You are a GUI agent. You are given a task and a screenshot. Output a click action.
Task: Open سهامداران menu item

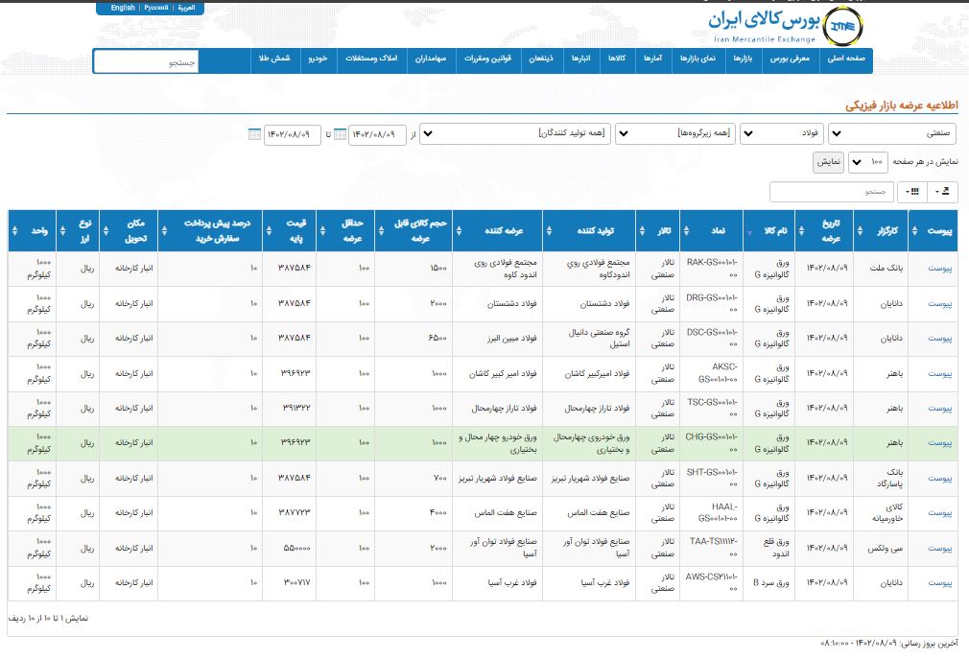(x=430, y=59)
